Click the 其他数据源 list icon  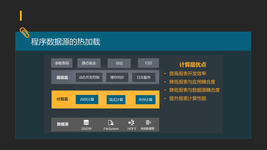[148, 122]
